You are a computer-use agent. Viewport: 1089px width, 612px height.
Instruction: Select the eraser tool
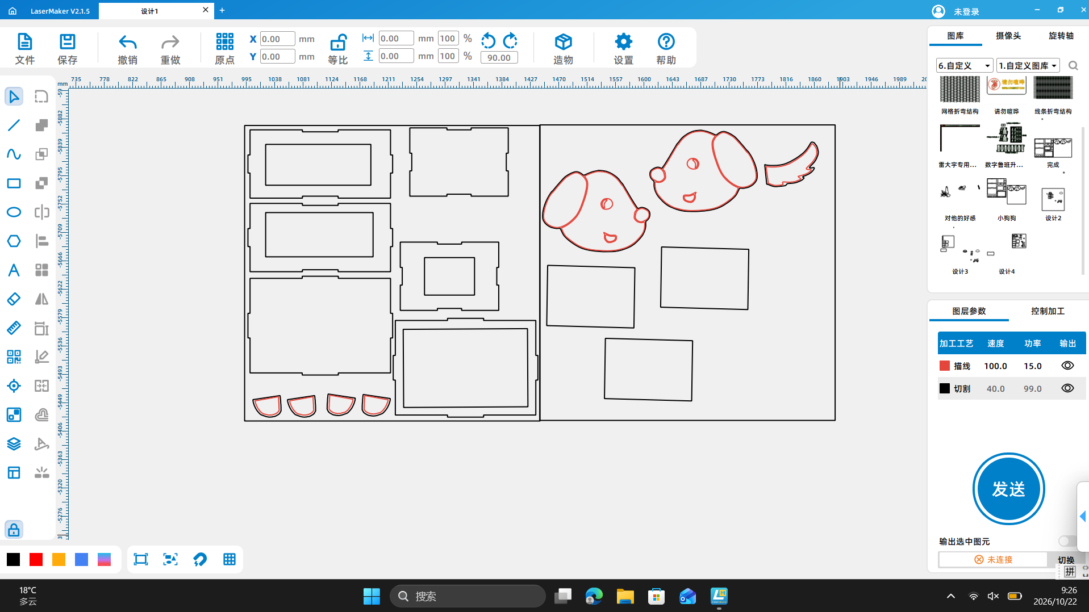[x=14, y=299]
